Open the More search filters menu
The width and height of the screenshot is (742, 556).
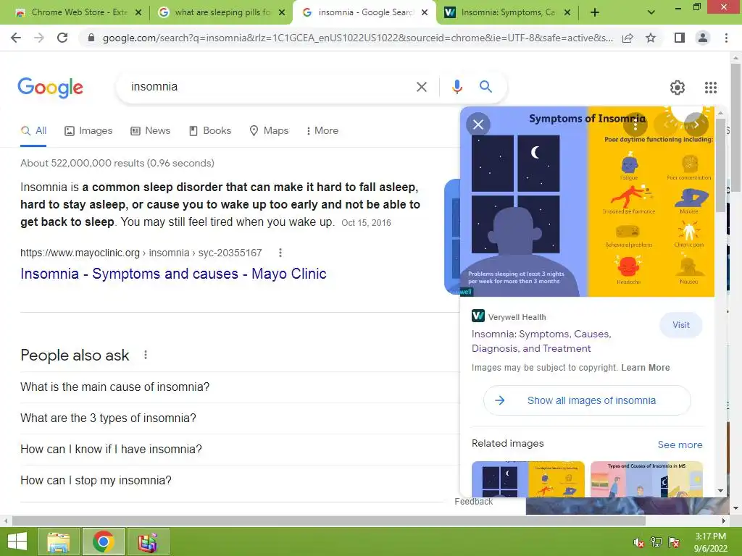[322, 131]
